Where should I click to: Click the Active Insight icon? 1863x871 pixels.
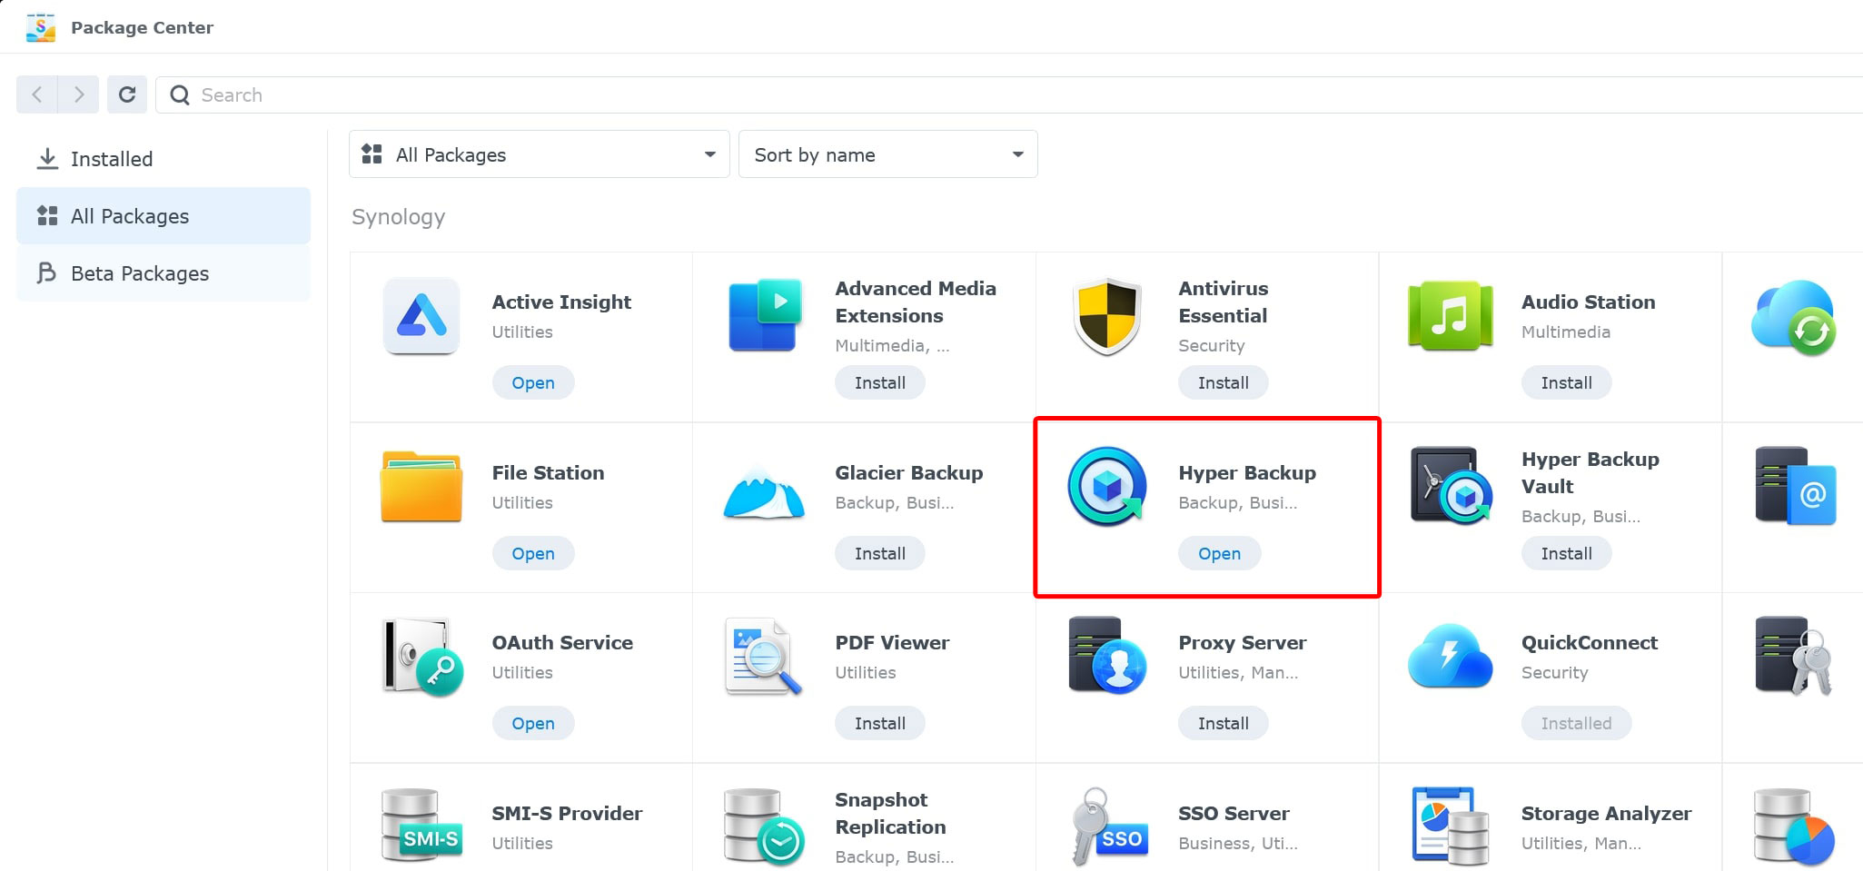(421, 316)
